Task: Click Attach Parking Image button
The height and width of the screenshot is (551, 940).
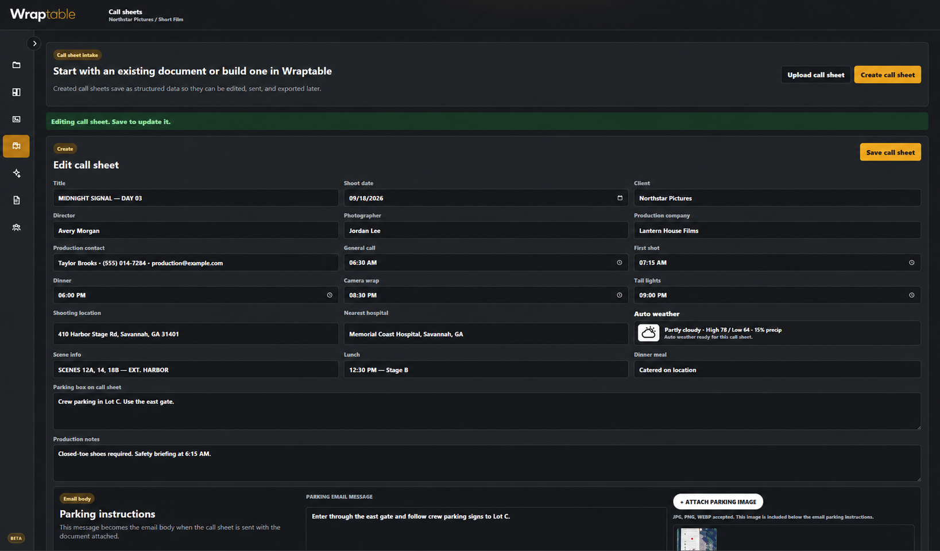Action: click(718, 502)
